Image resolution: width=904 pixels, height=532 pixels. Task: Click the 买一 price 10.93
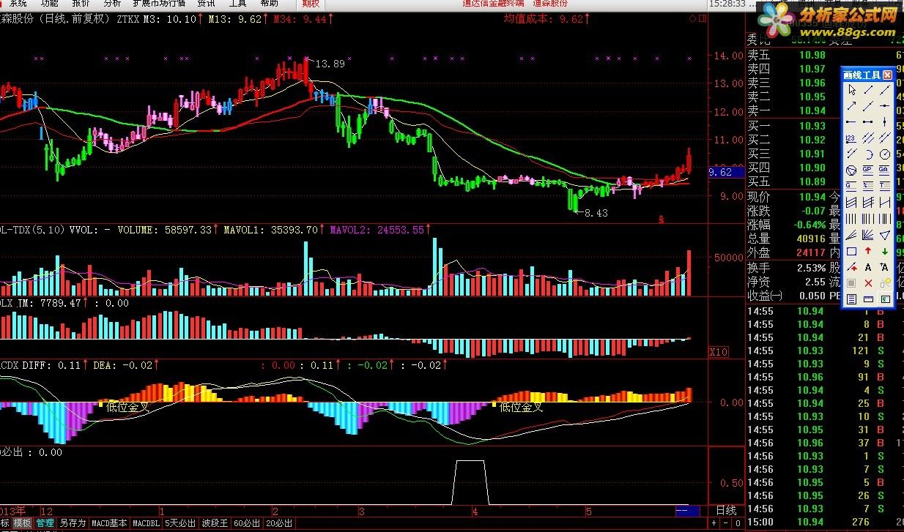[812, 126]
